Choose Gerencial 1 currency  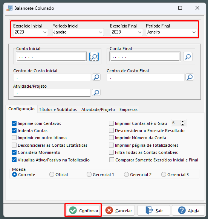(89, 175)
